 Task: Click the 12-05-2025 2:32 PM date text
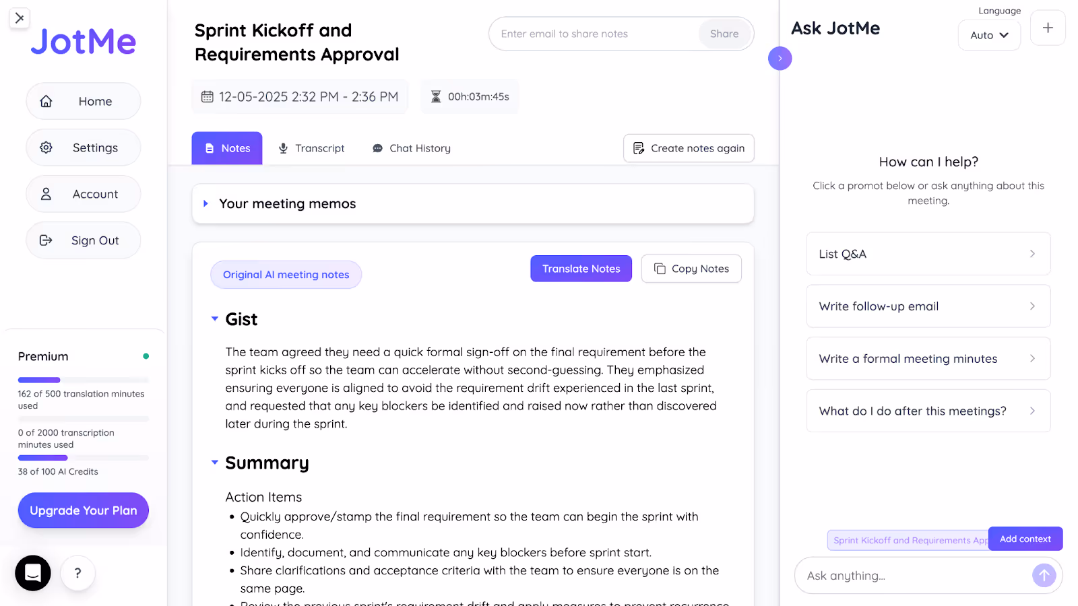click(x=309, y=97)
